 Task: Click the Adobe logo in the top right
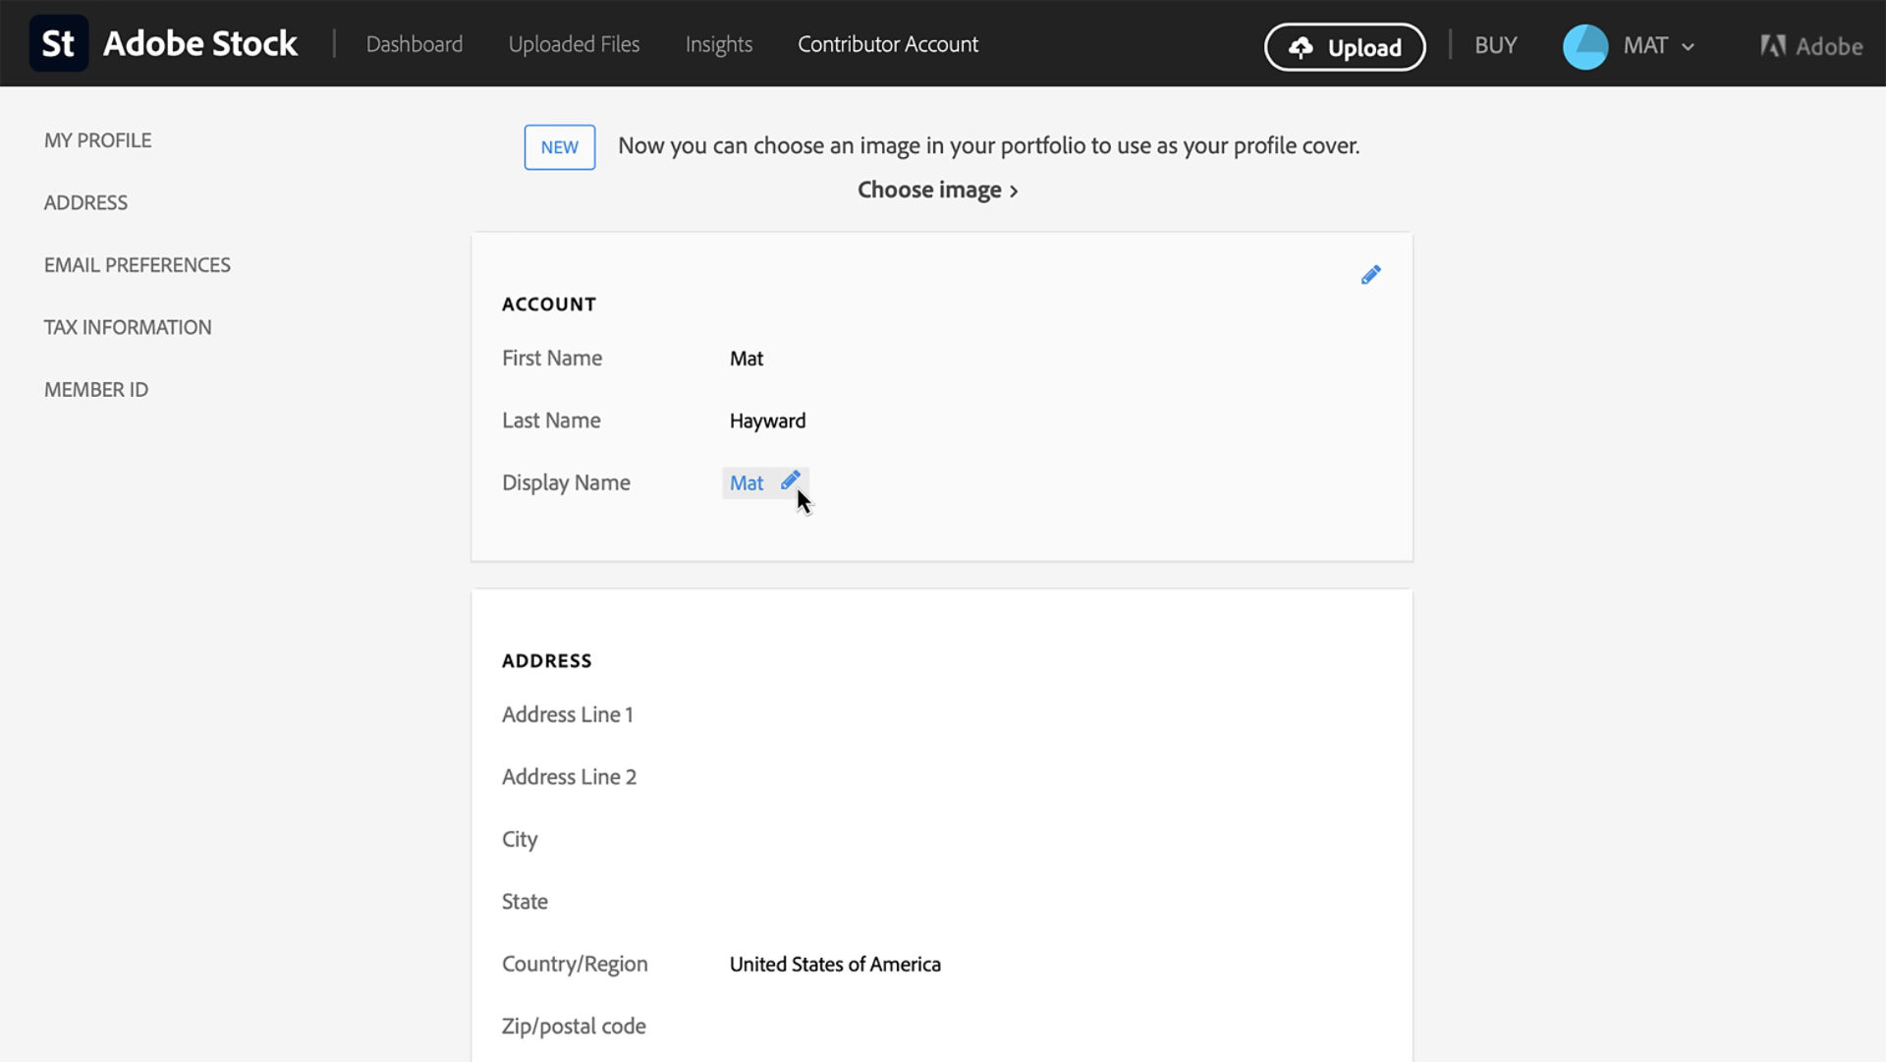1810,44
